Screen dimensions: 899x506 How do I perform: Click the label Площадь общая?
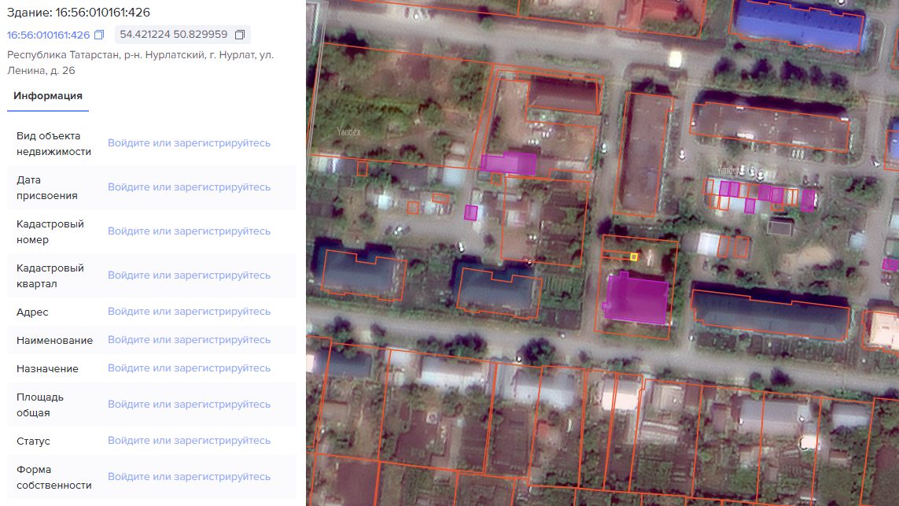coord(40,405)
